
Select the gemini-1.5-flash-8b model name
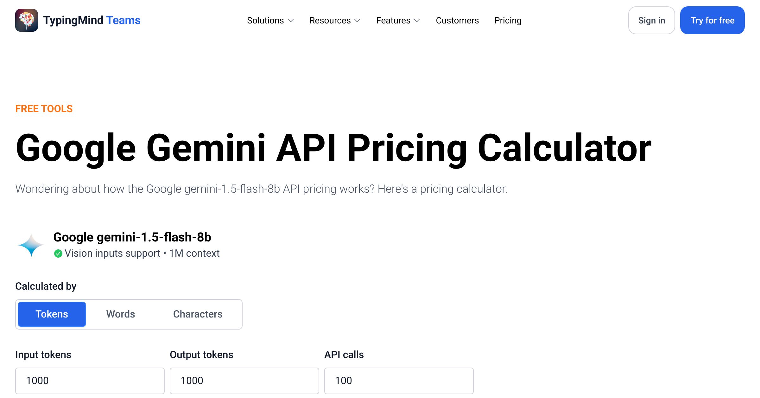pos(133,237)
